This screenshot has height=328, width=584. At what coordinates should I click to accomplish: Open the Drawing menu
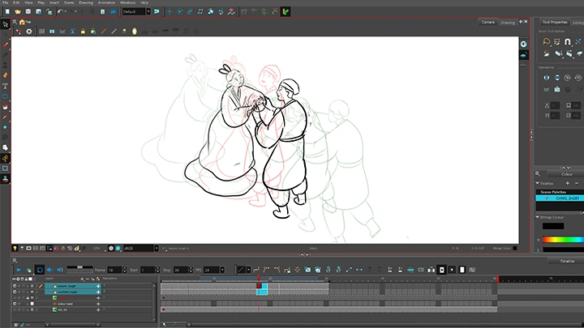tap(86, 3)
